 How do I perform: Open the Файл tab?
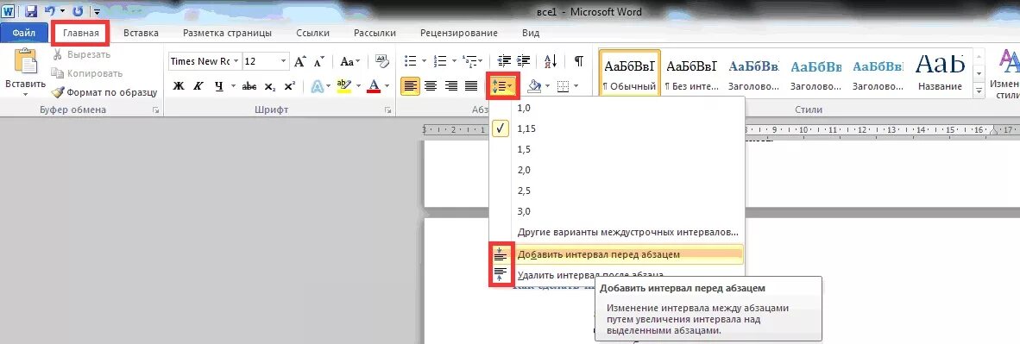(x=23, y=33)
